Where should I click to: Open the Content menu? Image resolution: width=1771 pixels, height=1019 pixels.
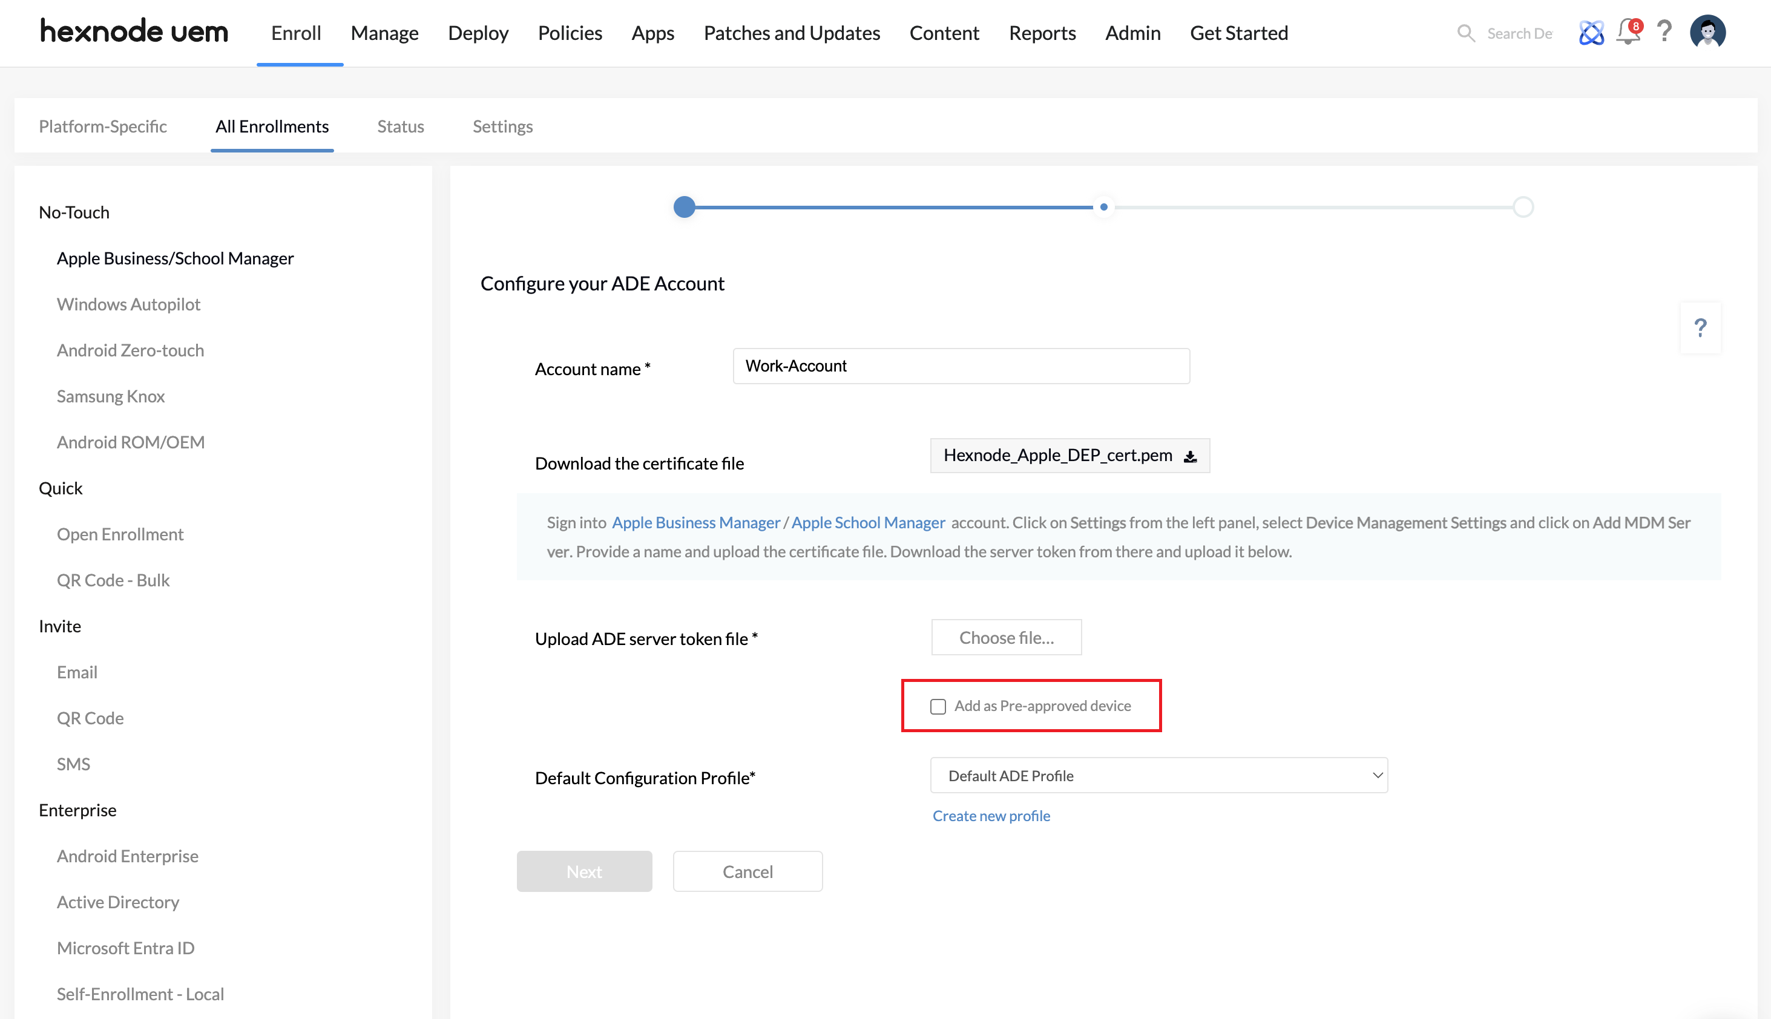(x=944, y=33)
